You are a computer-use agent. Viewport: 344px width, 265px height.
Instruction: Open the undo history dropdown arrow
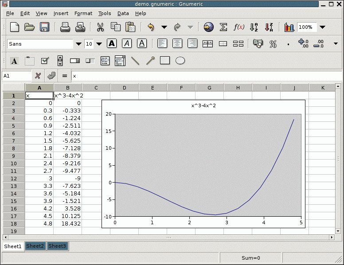(164, 27)
